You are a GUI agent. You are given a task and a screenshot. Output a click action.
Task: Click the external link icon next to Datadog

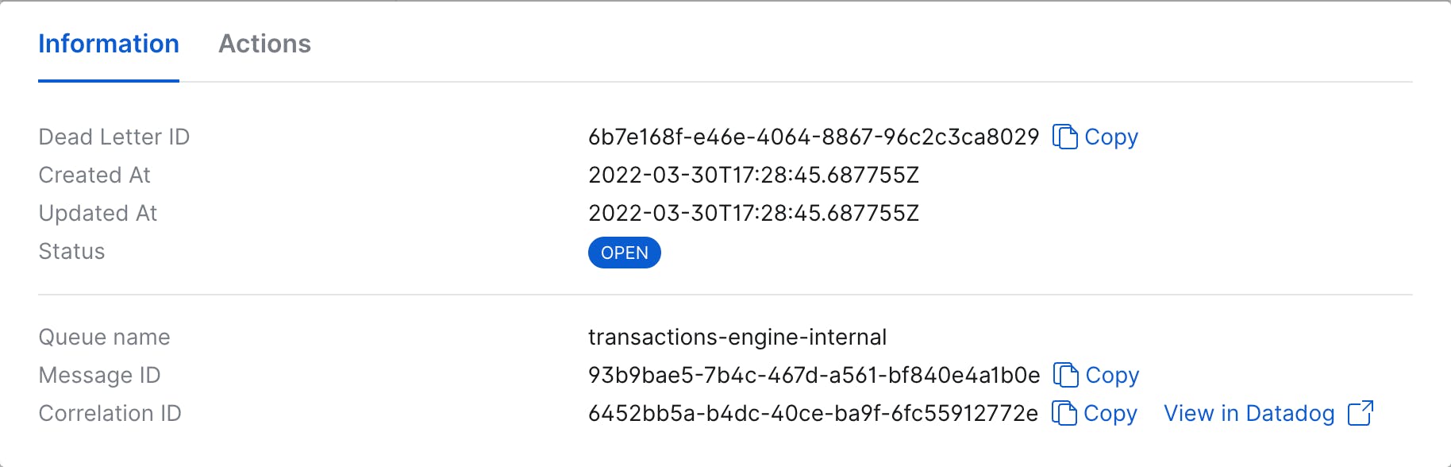1360,413
